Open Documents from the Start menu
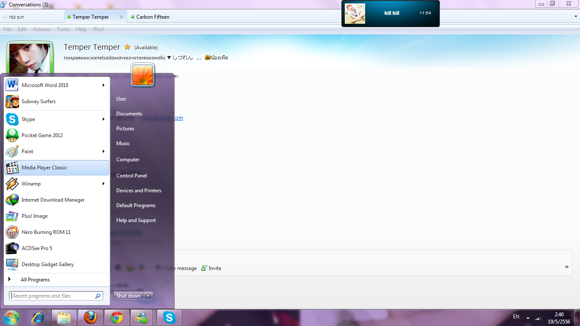This screenshot has width=580, height=326. (x=130, y=114)
